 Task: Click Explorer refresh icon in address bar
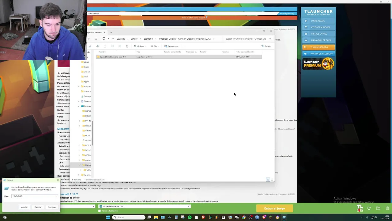click(x=96, y=39)
